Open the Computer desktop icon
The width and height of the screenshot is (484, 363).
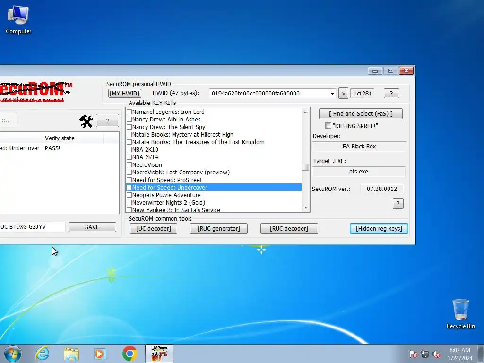(18, 20)
